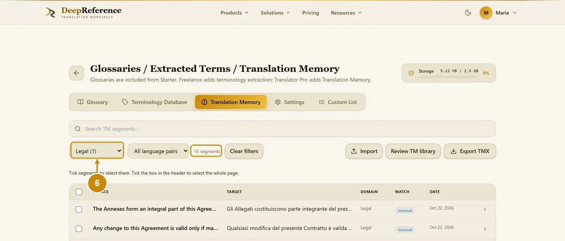Click the TARGET column header
This screenshot has height=241, width=565.
click(234, 192)
